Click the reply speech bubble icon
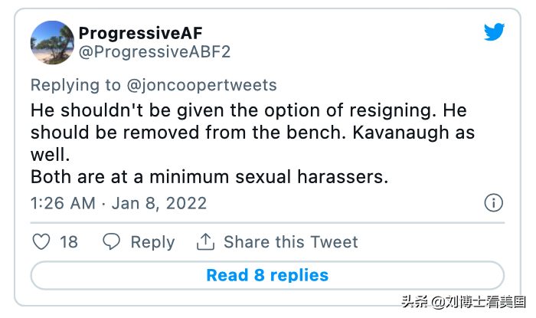Image resolution: width=536 pixels, height=318 pixels. [x=112, y=242]
